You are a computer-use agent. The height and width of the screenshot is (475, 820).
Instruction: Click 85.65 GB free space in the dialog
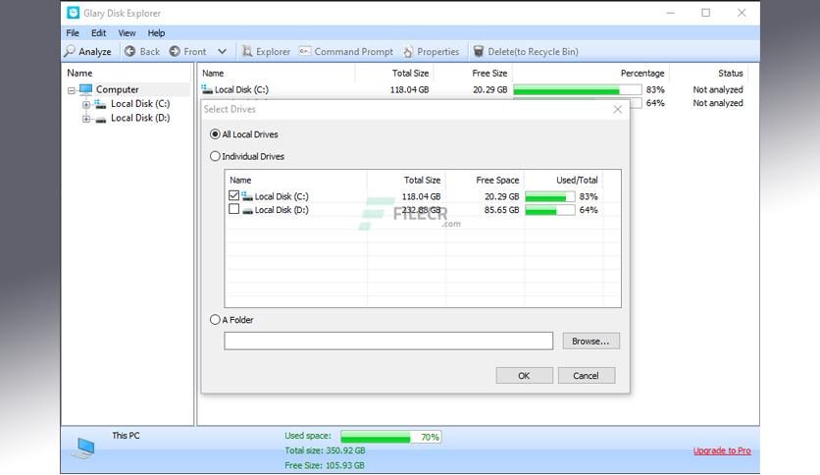pyautogui.click(x=501, y=210)
